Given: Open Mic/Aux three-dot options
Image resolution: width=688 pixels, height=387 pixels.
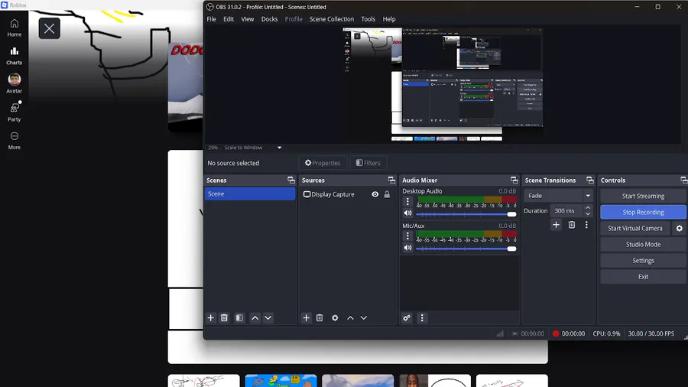Looking at the screenshot, I should tap(407, 236).
